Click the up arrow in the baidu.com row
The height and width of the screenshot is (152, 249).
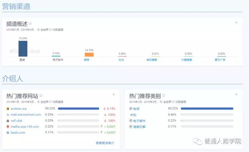pos(102,132)
